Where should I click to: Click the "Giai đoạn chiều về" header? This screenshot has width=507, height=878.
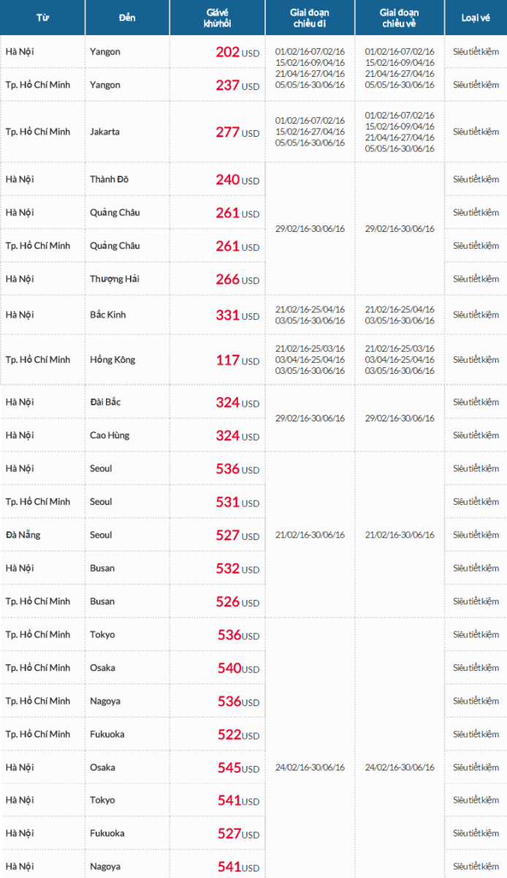pyautogui.click(x=400, y=18)
